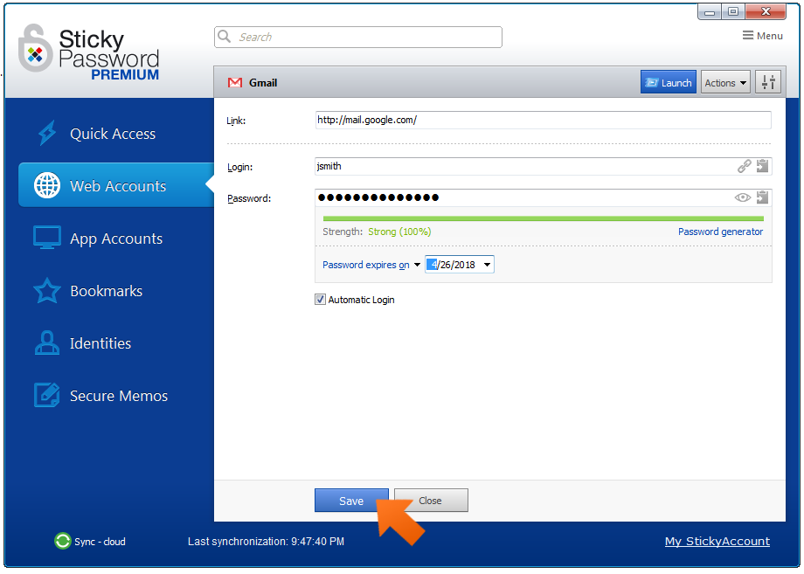The height and width of the screenshot is (574, 804).
Task: Click the Sticky Password padlock logo
Action: pos(35,49)
